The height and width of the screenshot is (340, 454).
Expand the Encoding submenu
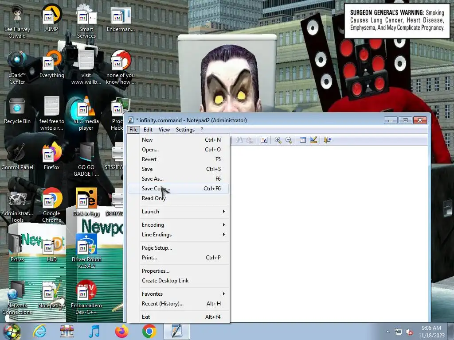pos(178,225)
